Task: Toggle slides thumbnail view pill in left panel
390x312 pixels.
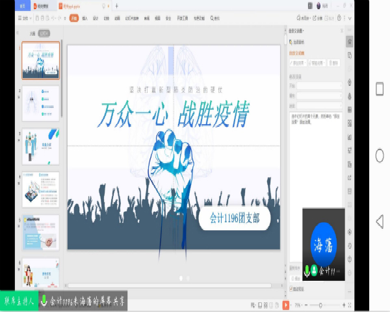Action: [x=44, y=33]
